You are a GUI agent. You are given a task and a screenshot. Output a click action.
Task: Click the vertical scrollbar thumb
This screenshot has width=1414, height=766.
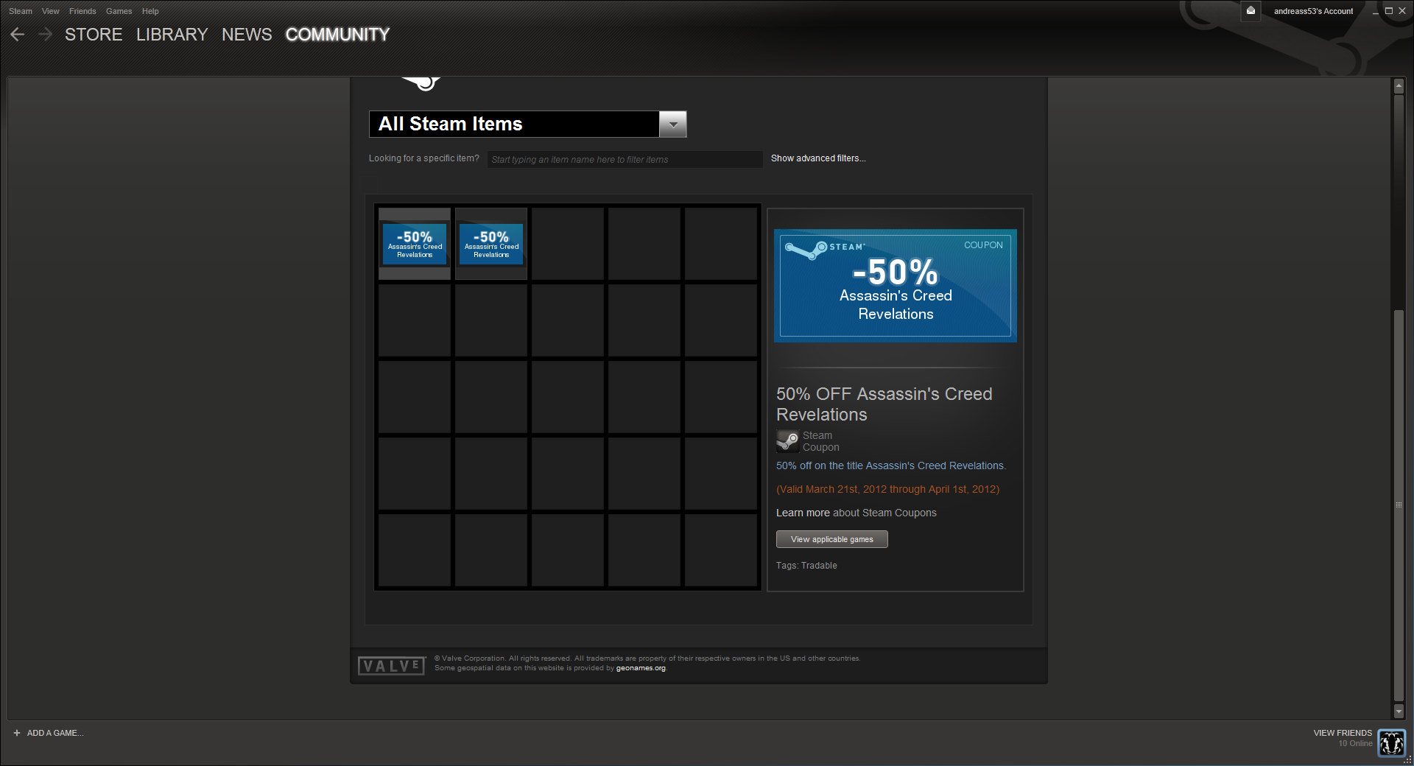coord(1399,505)
